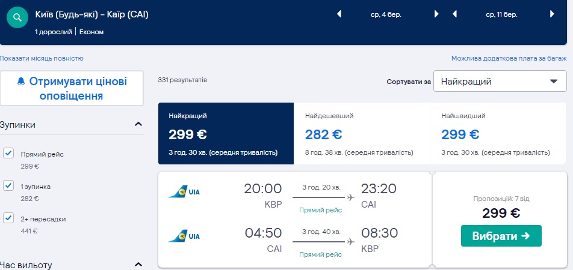Uncheck the Прямий рейс checkbox
The height and width of the screenshot is (270, 573).
click(8, 153)
